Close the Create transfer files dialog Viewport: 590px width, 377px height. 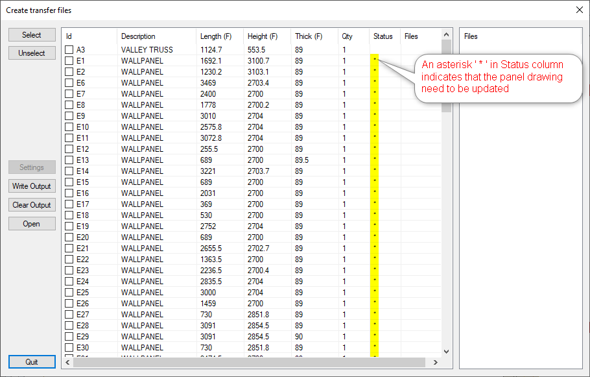[x=579, y=10]
